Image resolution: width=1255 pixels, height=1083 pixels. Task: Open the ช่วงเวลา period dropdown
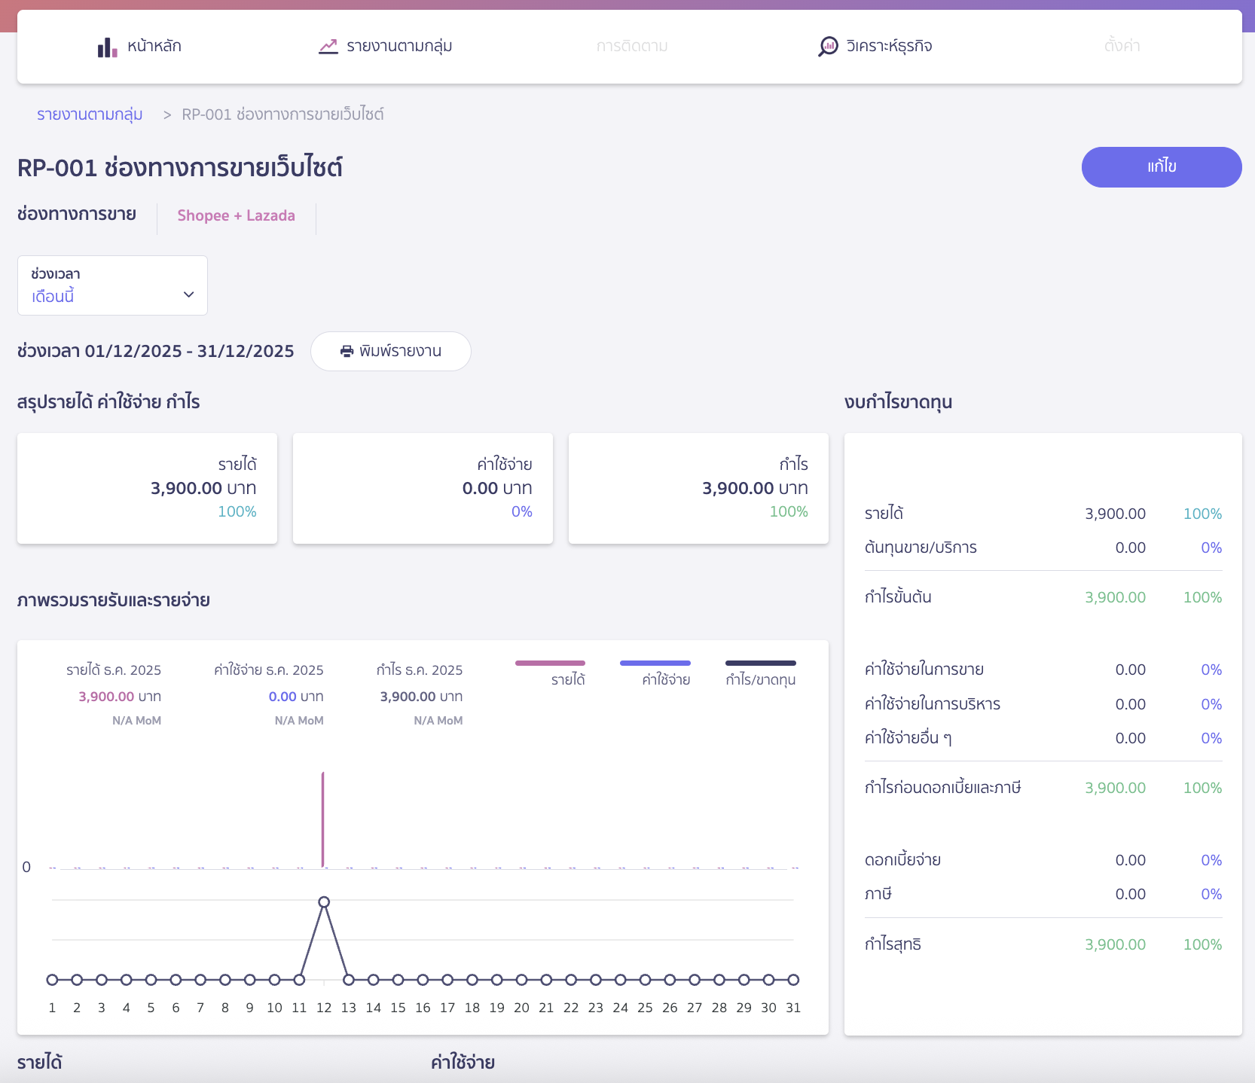[112, 285]
